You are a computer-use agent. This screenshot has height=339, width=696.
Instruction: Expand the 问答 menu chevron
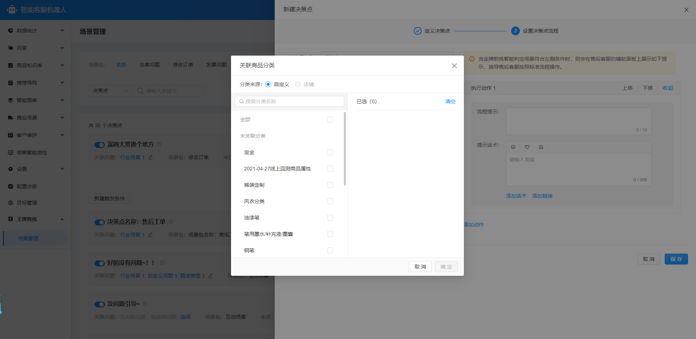[62, 48]
